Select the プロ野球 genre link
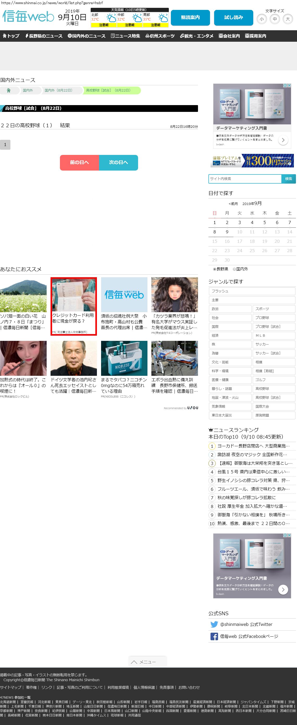Viewport: 297px width, 725px height. pyautogui.click(x=274, y=318)
